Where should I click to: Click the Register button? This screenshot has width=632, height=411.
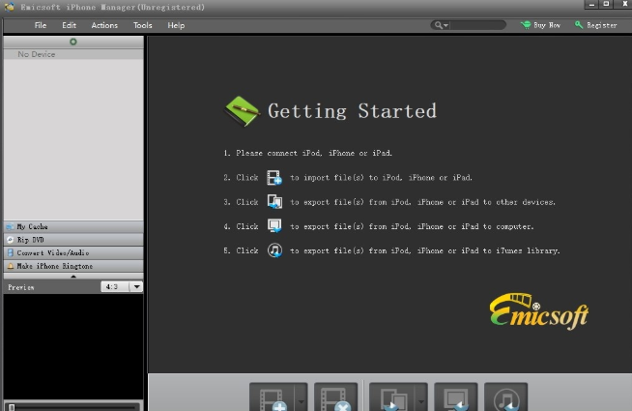click(x=595, y=25)
